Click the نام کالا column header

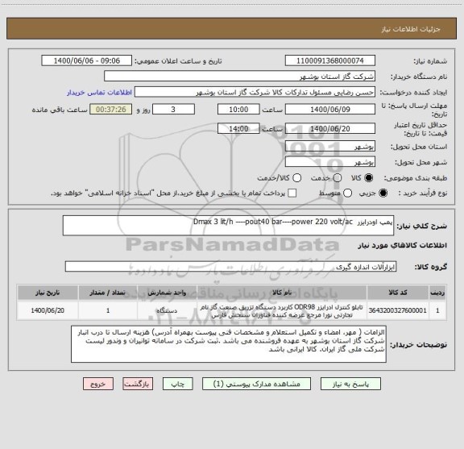(x=282, y=293)
